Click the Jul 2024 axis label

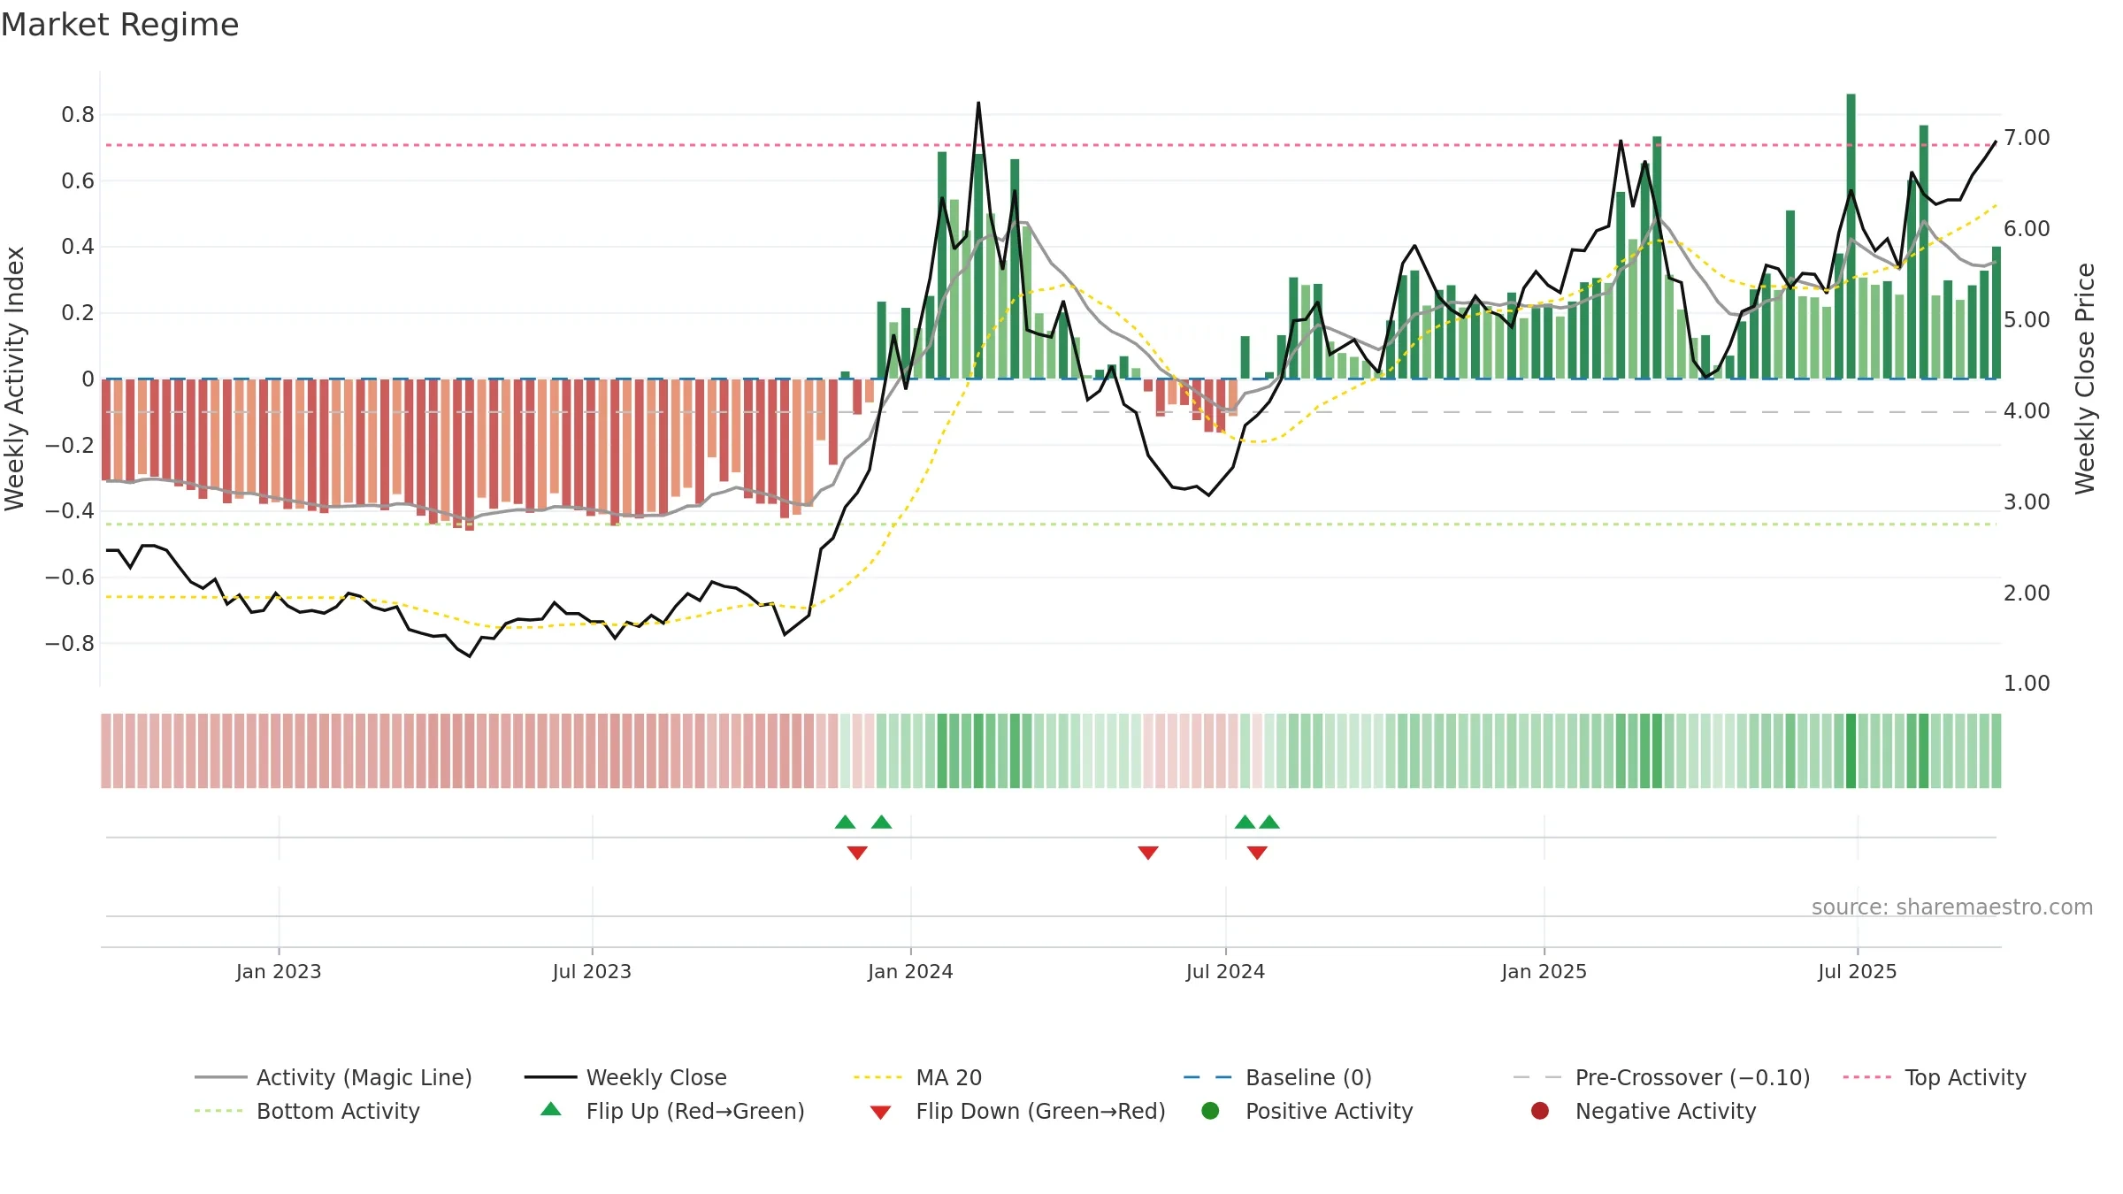(1225, 971)
